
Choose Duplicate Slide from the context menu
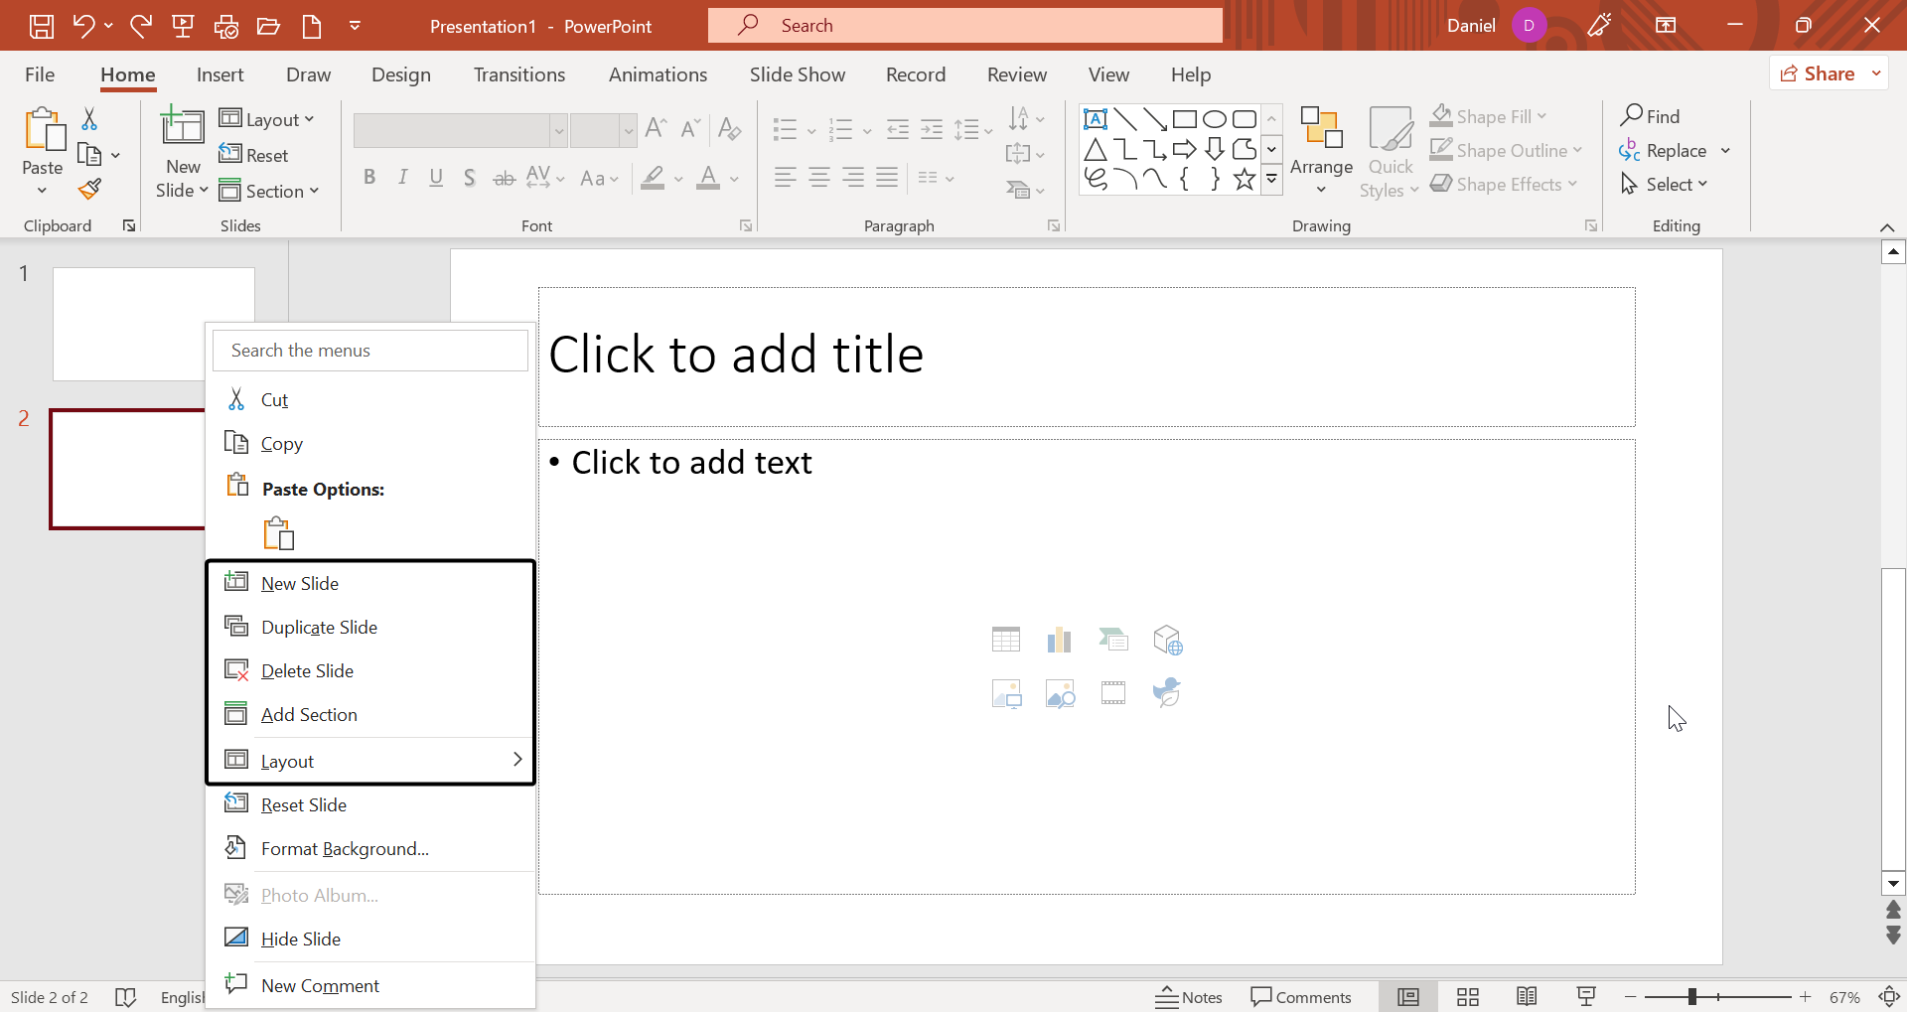(x=318, y=626)
